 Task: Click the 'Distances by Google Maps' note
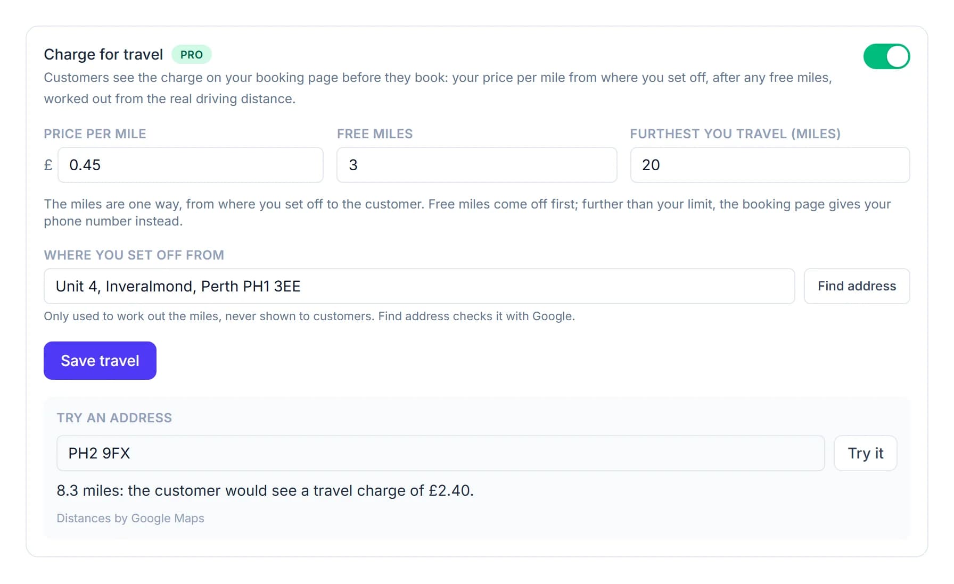(130, 518)
